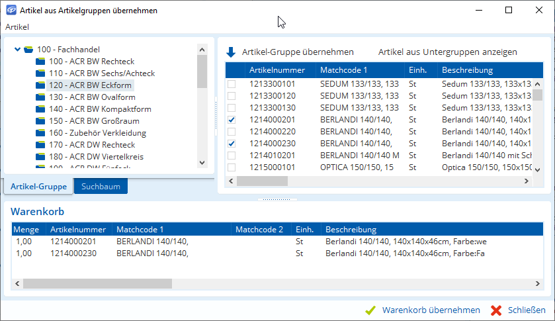Open the Artikel menu
Screen dimensions: 555x321
(x=17, y=27)
